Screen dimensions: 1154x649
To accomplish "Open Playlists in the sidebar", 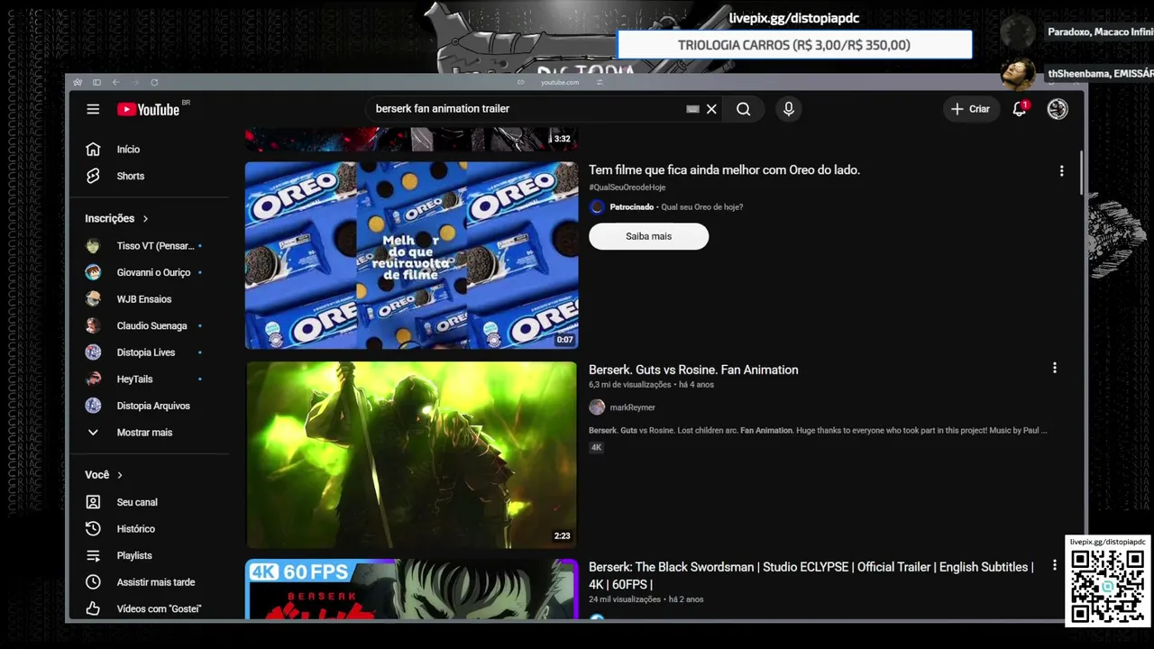I will coord(134,555).
